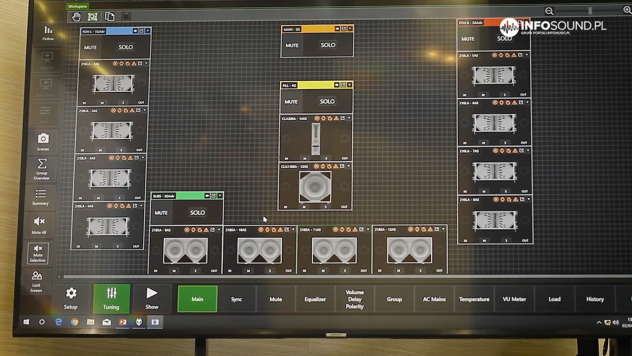The width and height of the screenshot is (632, 356).
Task: Toggle eye visibility on SUBS group
Action: [x=208, y=196]
